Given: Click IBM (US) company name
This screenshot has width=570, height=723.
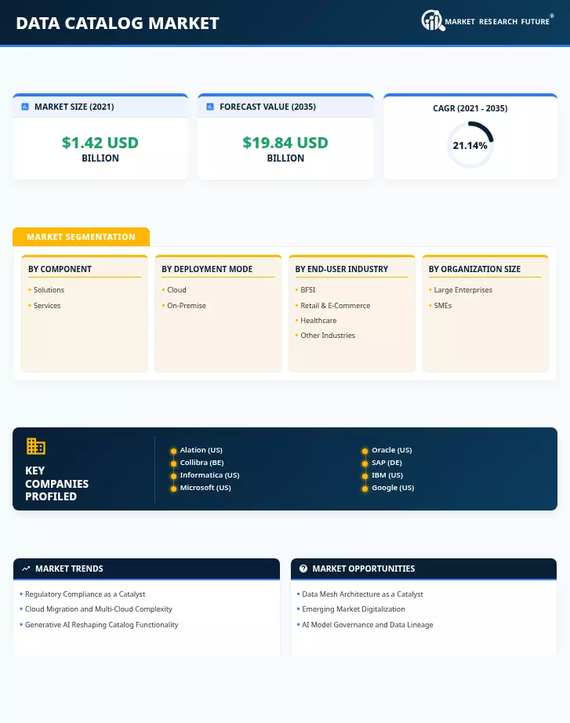Looking at the screenshot, I should [387, 475].
